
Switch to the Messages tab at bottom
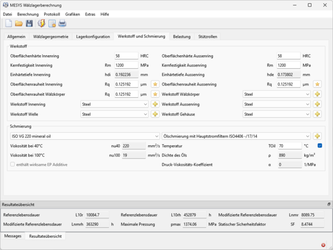click(x=12, y=236)
